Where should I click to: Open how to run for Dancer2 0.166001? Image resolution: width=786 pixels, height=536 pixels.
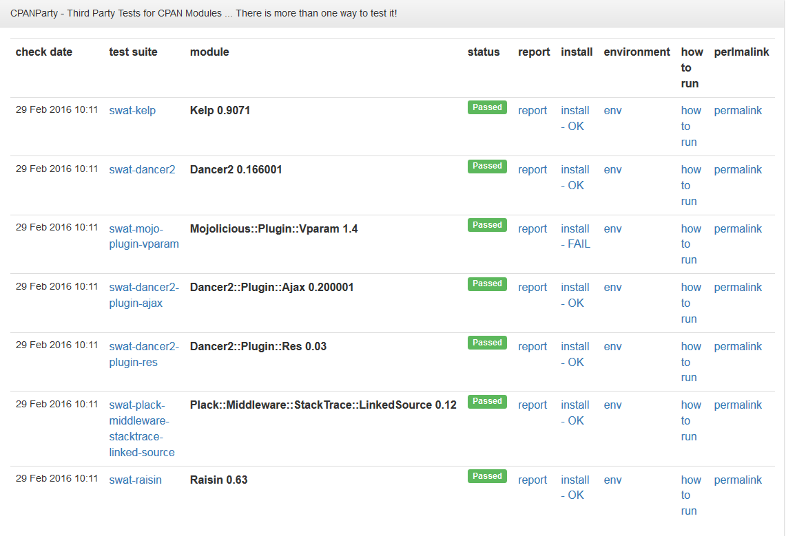(691, 185)
